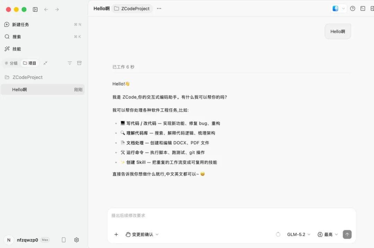Open the help question mark icon
The width and height of the screenshot is (374, 248).
(x=353, y=9)
